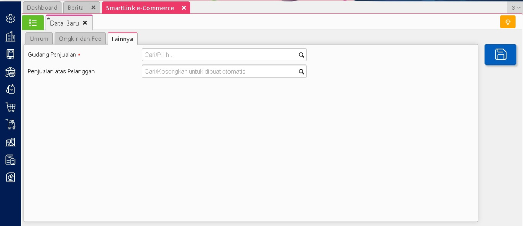
Task: Click the company building sidebar icon
Action: click(x=10, y=37)
